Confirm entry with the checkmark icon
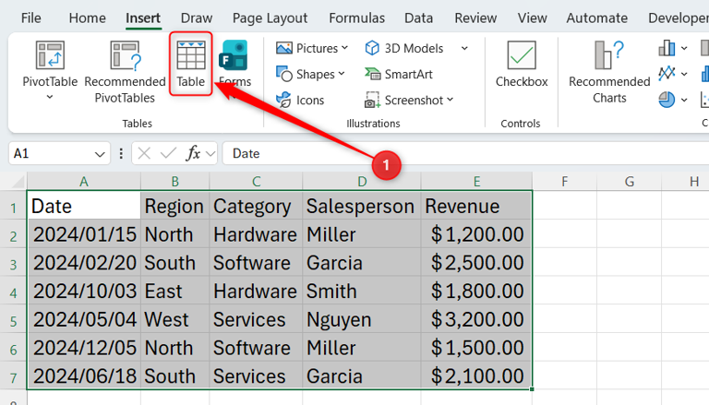This screenshot has height=405, width=709. click(x=168, y=154)
